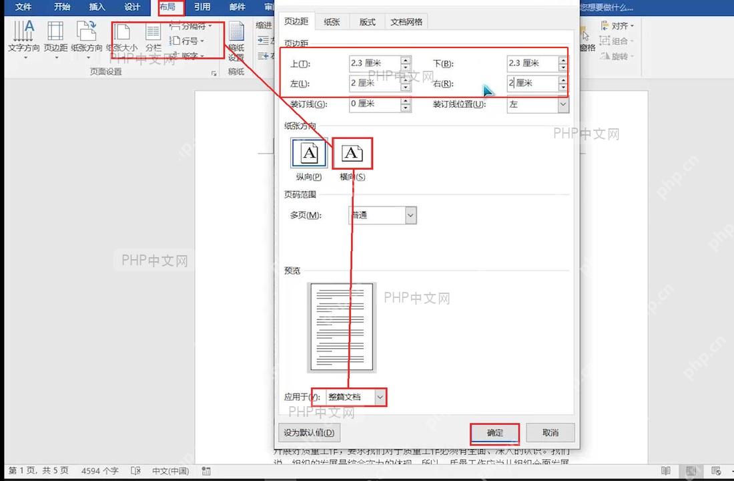734x481 pixels.
Task: Open the 邮件 ribbon tab
Action: click(238, 7)
